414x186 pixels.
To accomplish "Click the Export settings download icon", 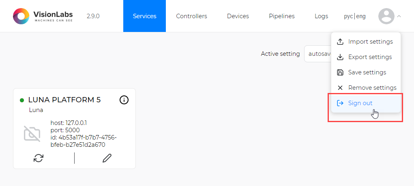I will click(x=340, y=57).
